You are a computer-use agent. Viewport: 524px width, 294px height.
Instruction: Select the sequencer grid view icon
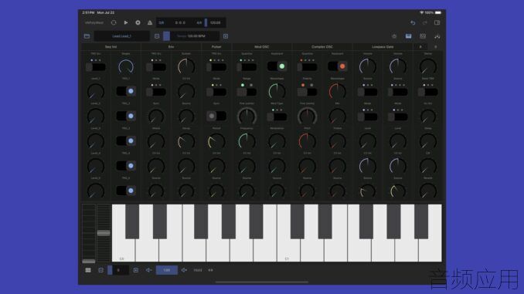(x=423, y=36)
